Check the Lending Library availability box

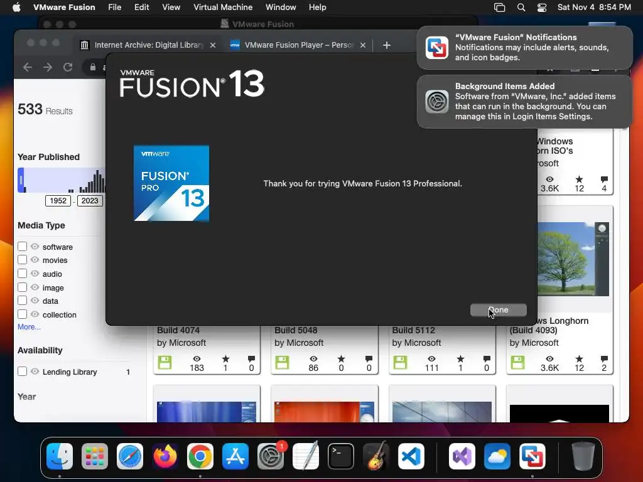pos(22,372)
